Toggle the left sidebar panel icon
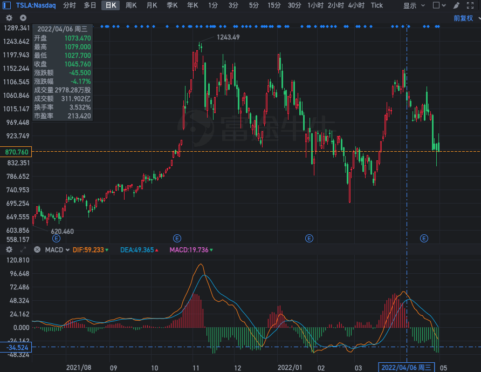Screen dimensions: 481x372 pos(6,5)
